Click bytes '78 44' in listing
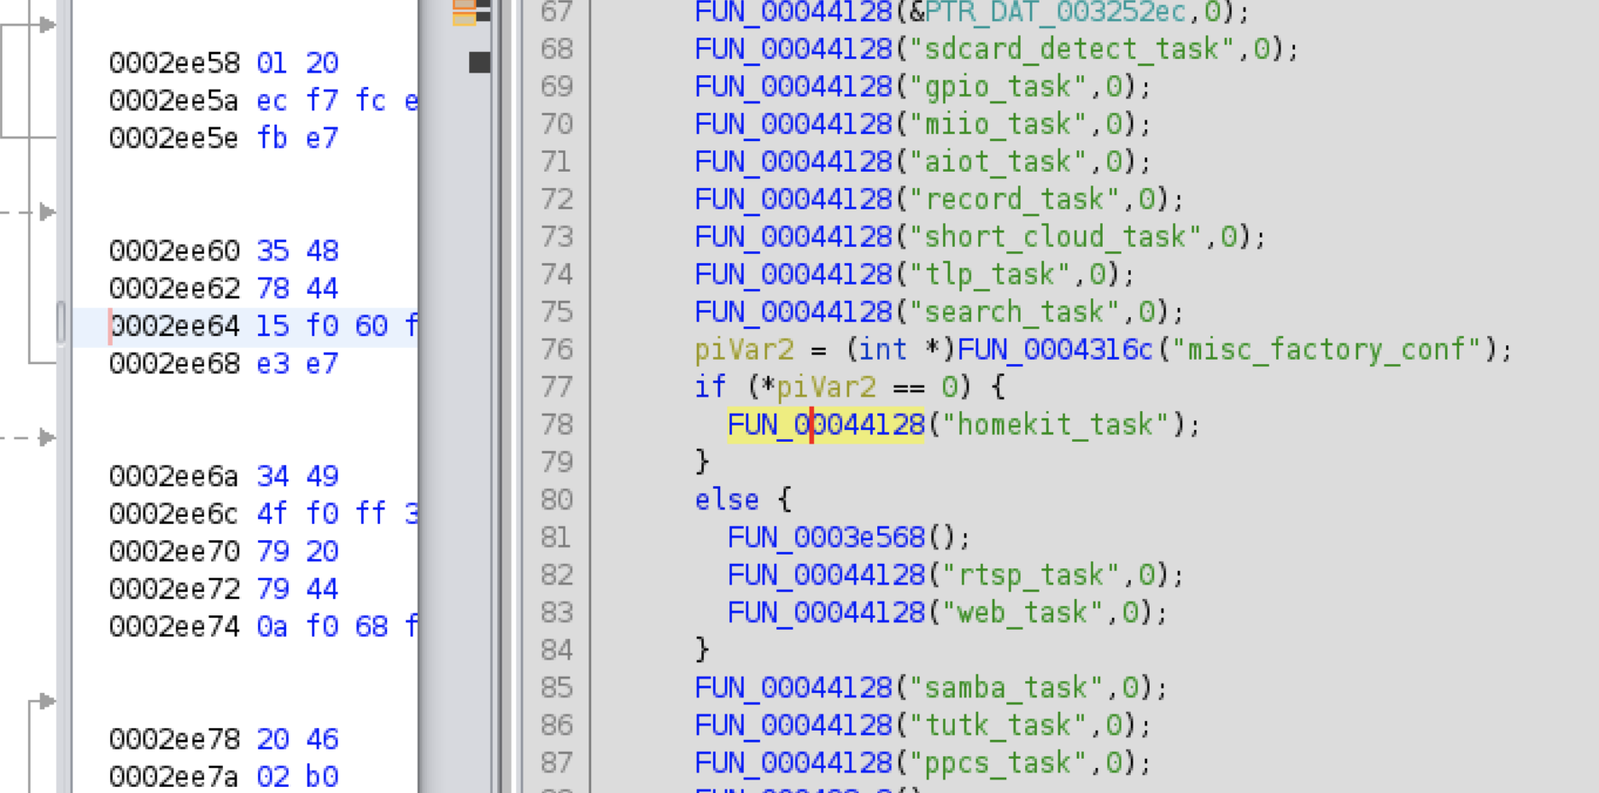 [297, 288]
